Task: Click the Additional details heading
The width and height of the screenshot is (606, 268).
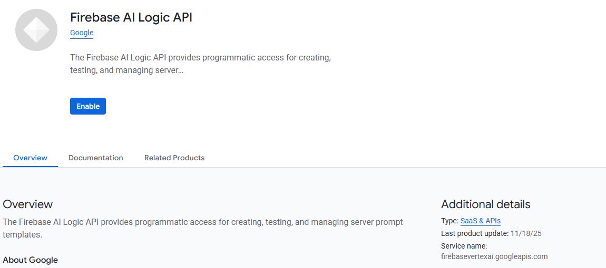Action: pos(486,204)
